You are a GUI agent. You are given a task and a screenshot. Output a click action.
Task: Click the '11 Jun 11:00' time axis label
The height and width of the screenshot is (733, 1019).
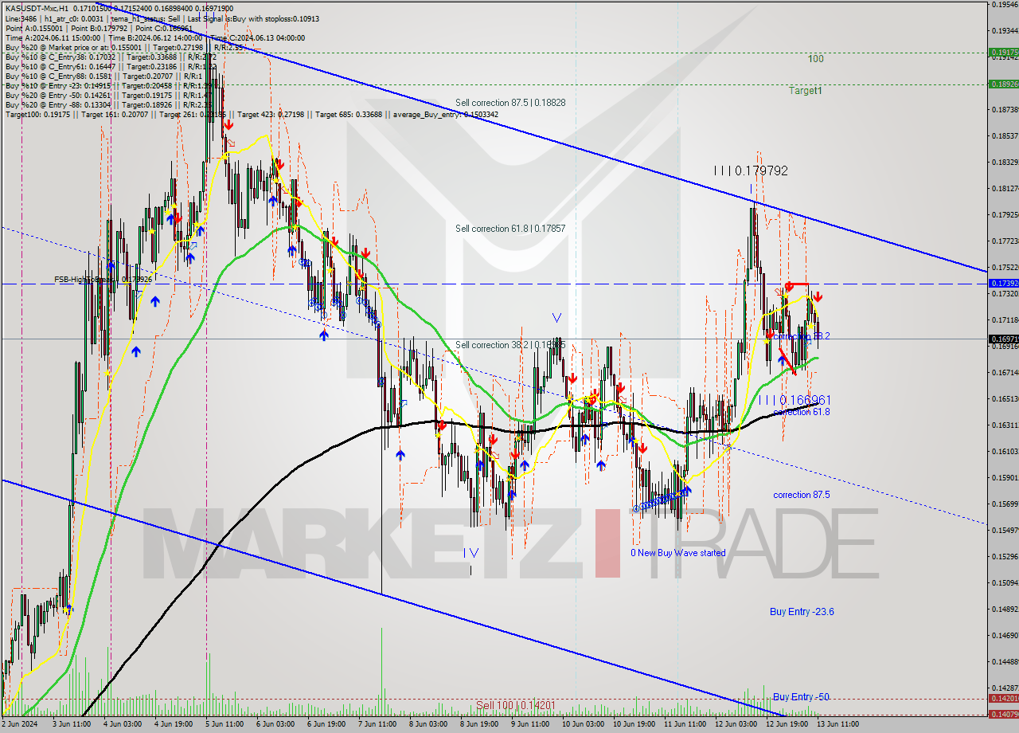[684, 724]
